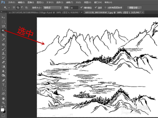Select the Crop tool
Viewport: 158px width, 118px height.
[3, 35]
